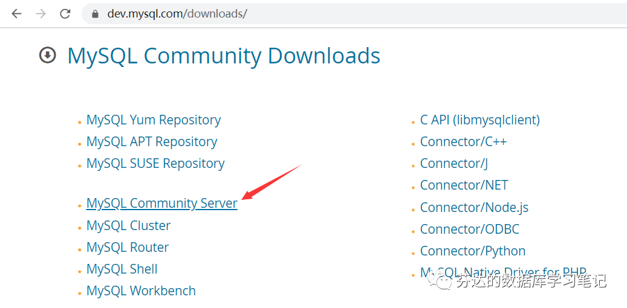
Task: Click the browser back arrow
Action: (x=16, y=14)
